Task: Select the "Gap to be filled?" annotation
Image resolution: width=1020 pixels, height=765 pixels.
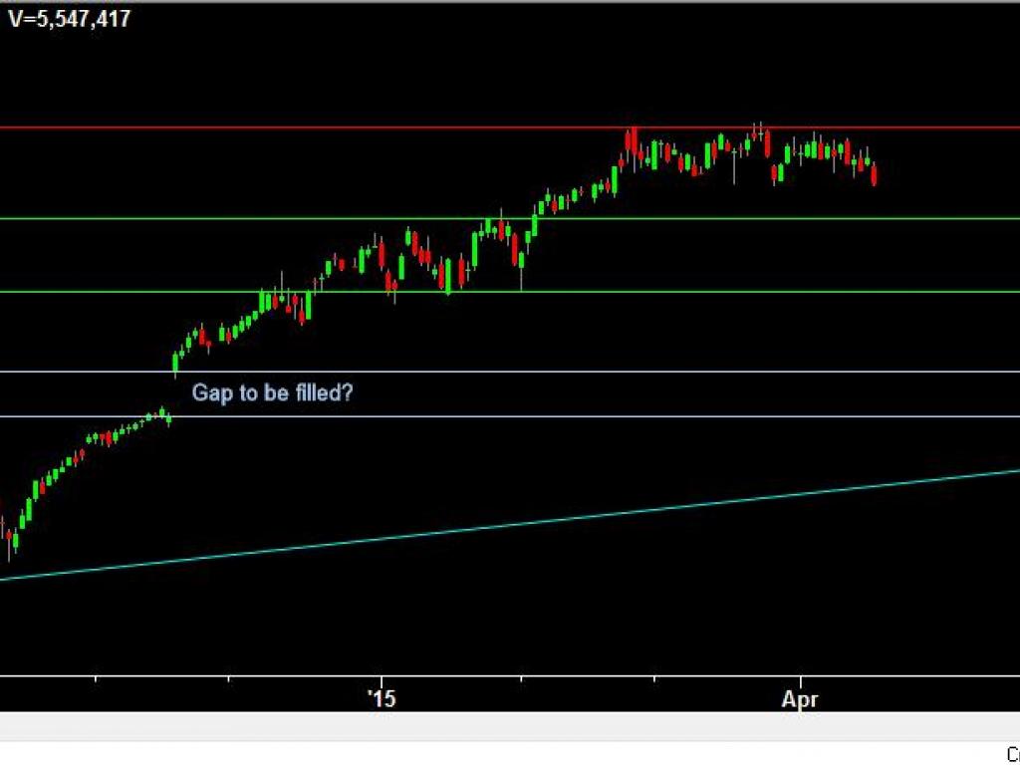Action: 272,392
